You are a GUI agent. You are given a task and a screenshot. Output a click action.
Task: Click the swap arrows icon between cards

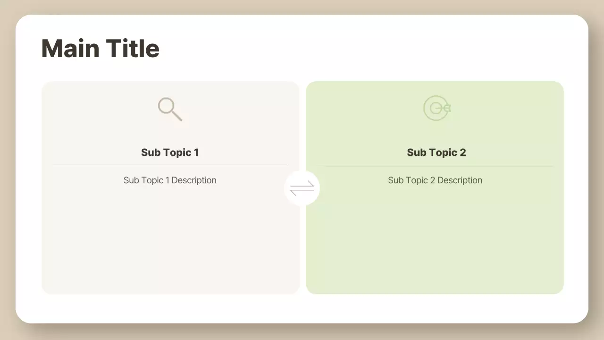click(x=302, y=188)
